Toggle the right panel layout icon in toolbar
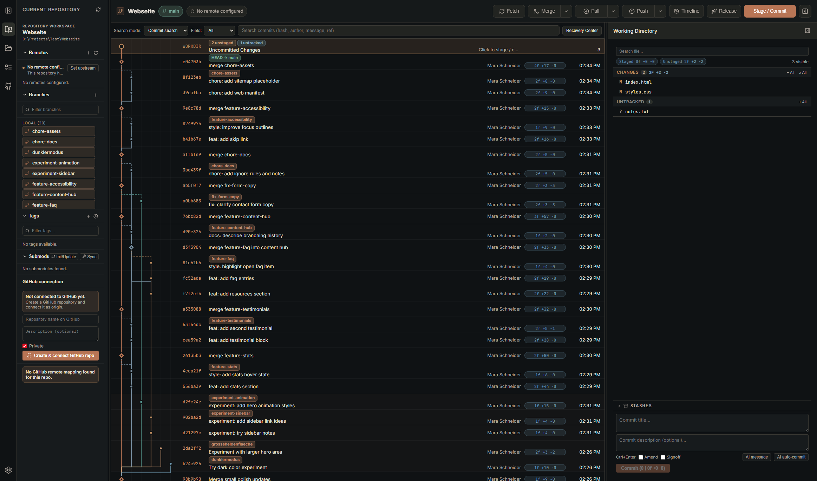 (x=805, y=11)
